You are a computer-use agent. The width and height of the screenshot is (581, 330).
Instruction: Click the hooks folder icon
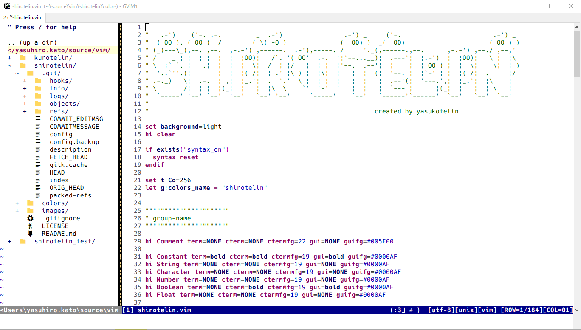click(38, 81)
